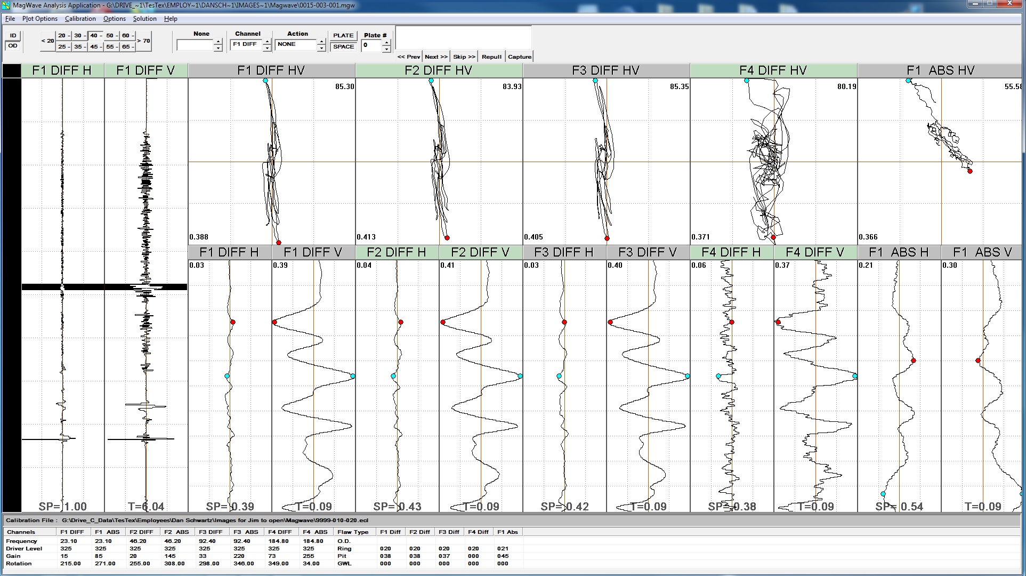
Task: Select the '35 -' percent range button
Action: point(79,46)
